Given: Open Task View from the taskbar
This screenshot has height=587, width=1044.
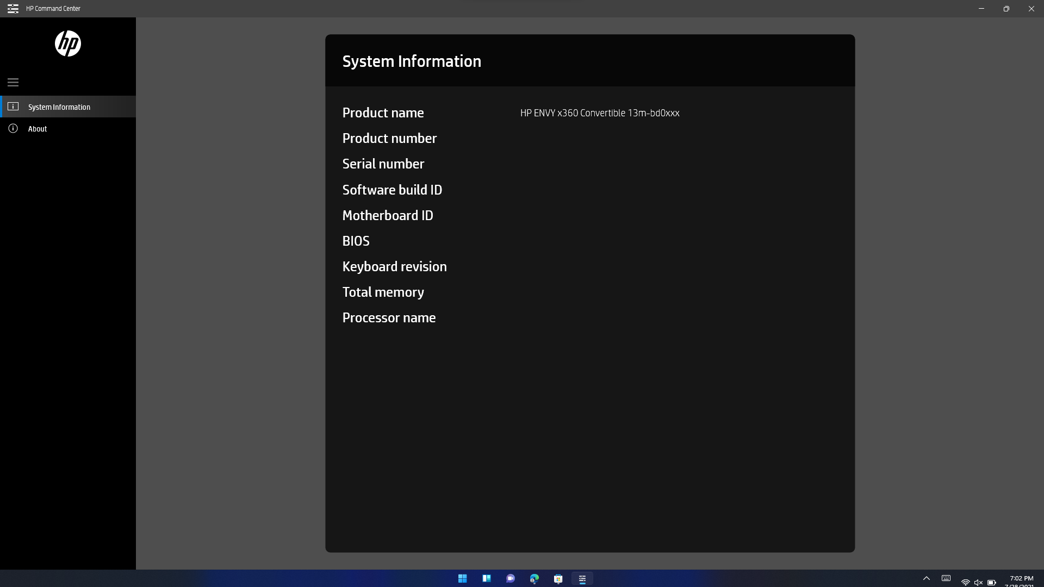Looking at the screenshot, I should point(487,578).
